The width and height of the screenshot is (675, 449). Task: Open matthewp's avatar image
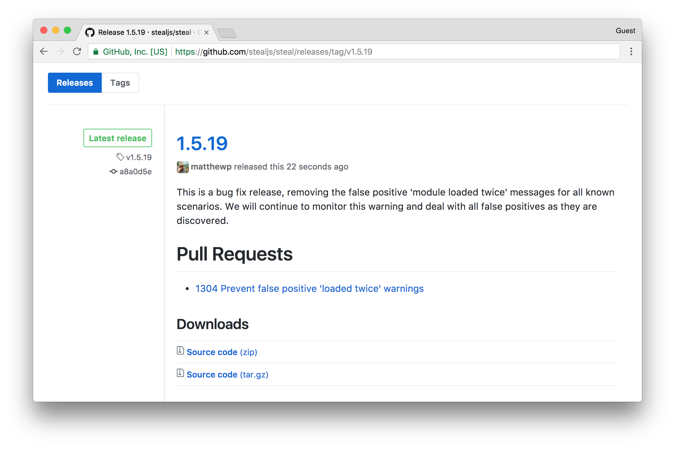click(x=183, y=167)
